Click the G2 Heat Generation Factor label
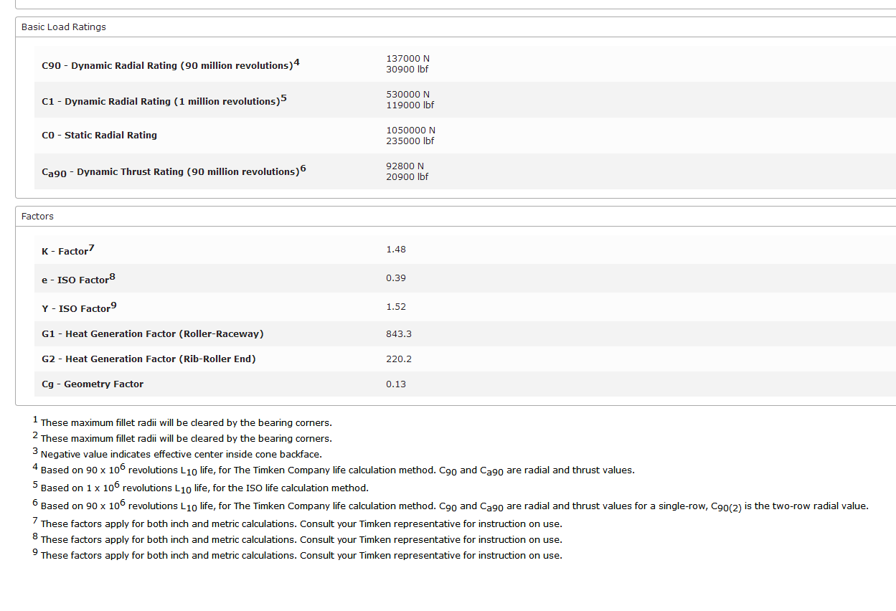Viewport: 896px width, 611px height. (148, 359)
